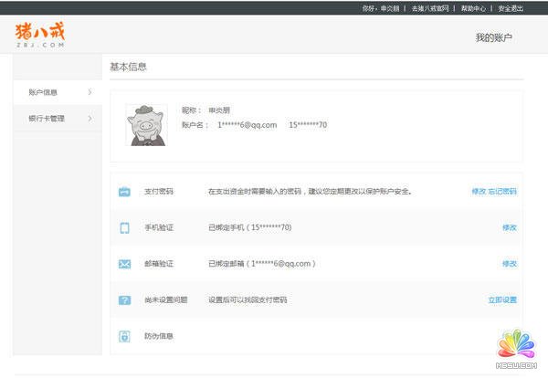
Task: Open 帮助中心 in top bar
Action: tap(474, 8)
